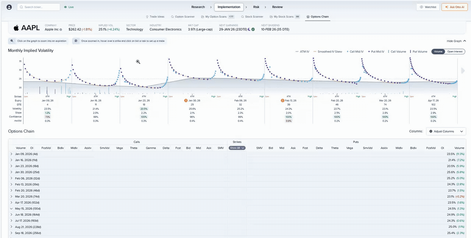Click the orange D dividend marker on Feb 13
This screenshot has height=238, width=471.
pyautogui.click(x=283, y=100)
